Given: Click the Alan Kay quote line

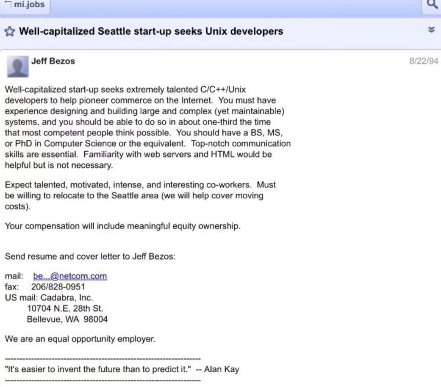Looking at the screenshot, I should pyautogui.click(x=122, y=369).
